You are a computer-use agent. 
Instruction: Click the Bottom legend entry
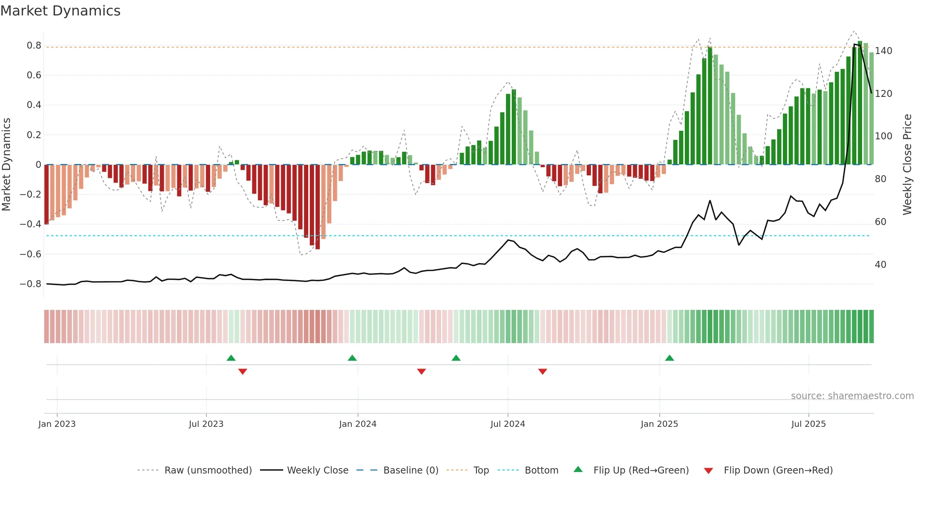(x=528, y=470)
